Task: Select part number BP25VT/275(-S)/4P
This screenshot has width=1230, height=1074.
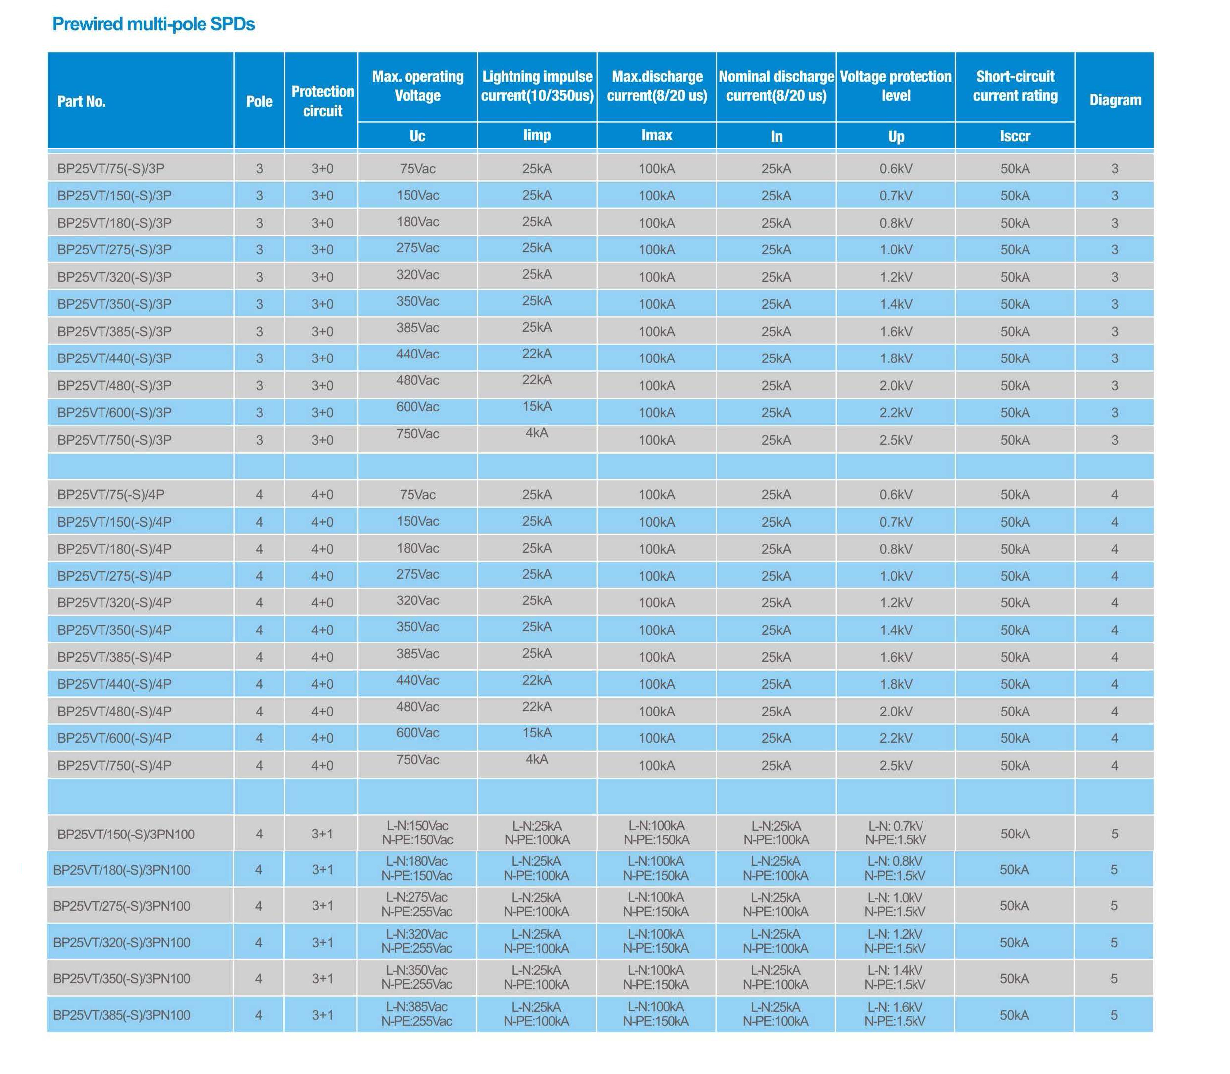Action: [114, 577]
